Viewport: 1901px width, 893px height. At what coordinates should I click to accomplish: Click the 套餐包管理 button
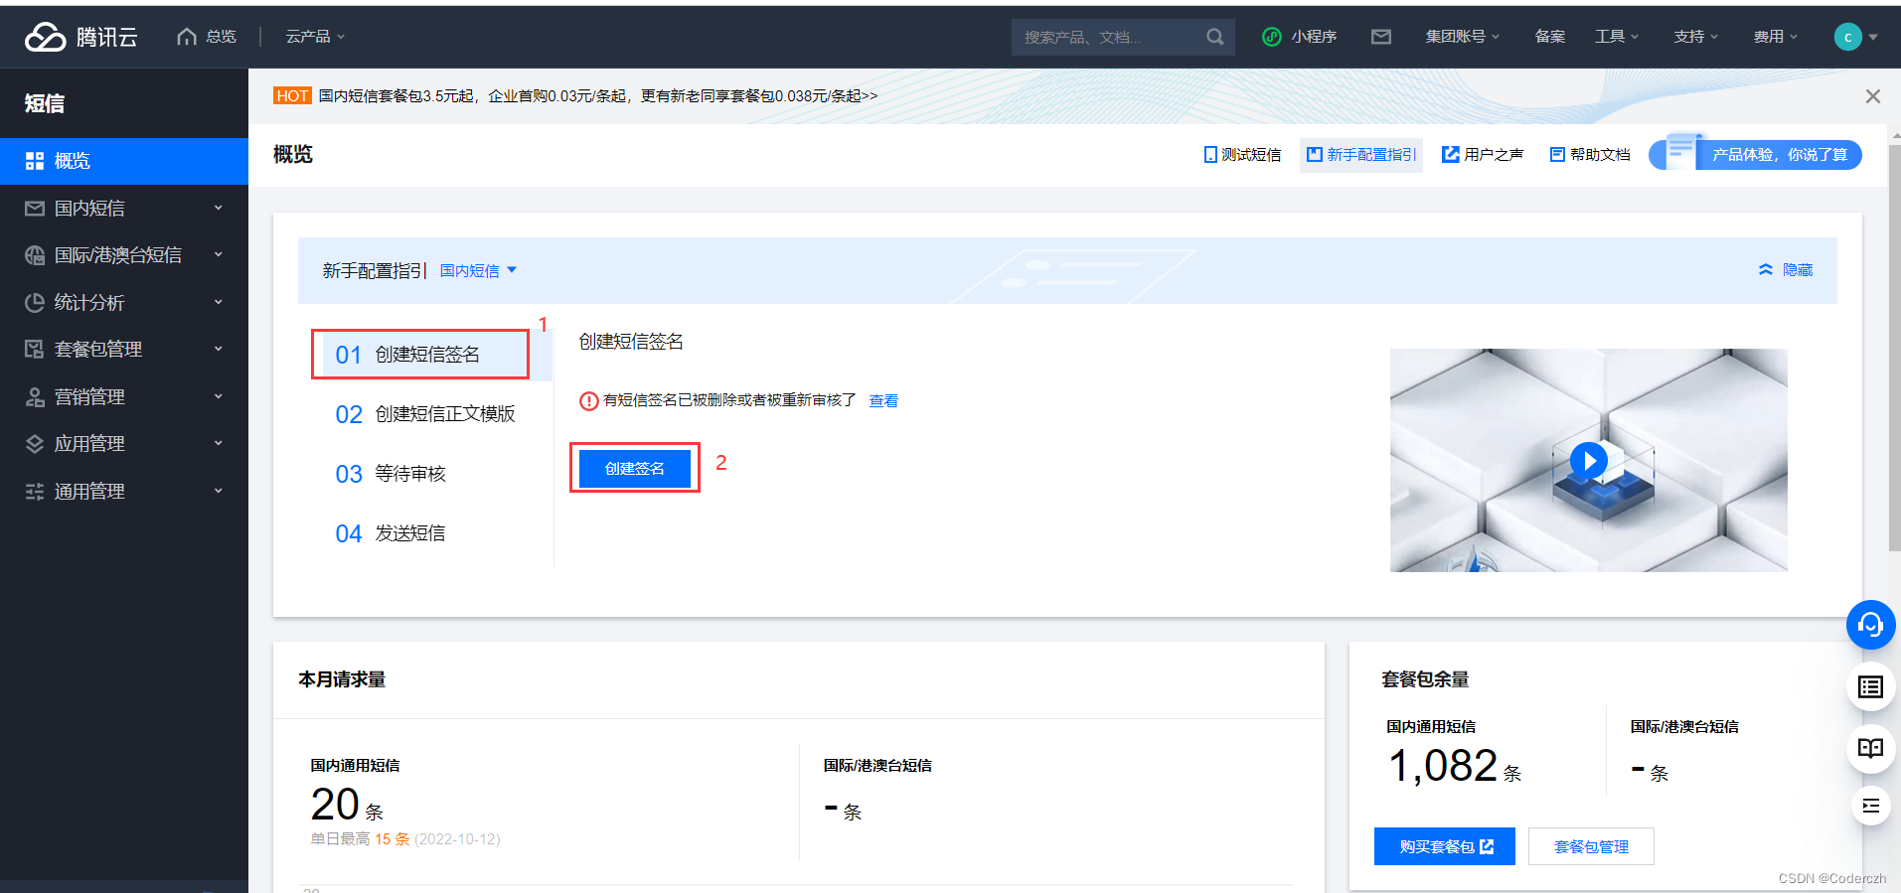click(1591, 846)
